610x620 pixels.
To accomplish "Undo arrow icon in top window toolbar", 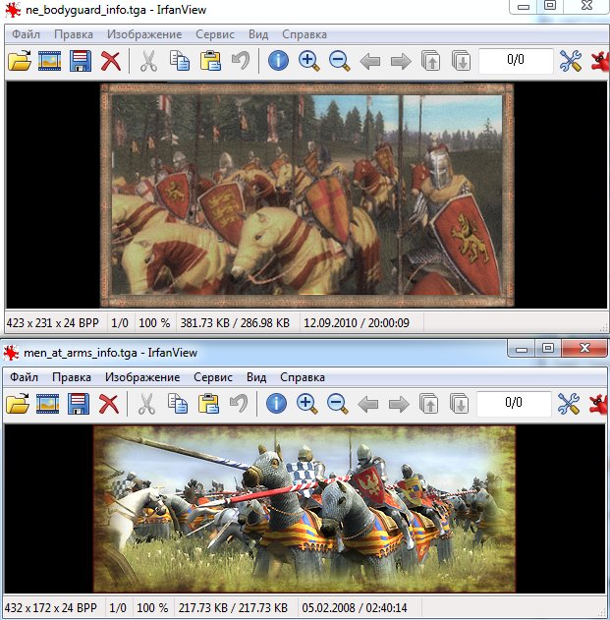I will point(241,61).
